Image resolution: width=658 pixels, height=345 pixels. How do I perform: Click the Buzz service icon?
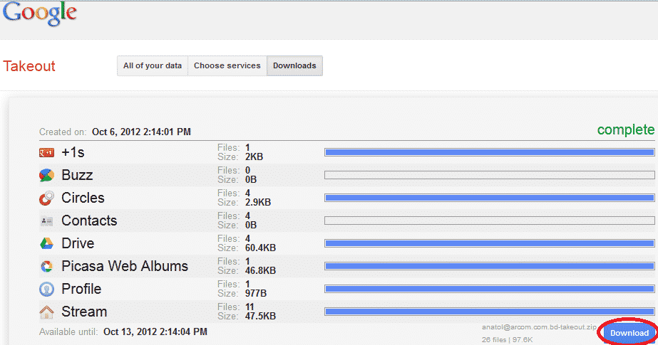pyautogui.click(x=46, y=175)
